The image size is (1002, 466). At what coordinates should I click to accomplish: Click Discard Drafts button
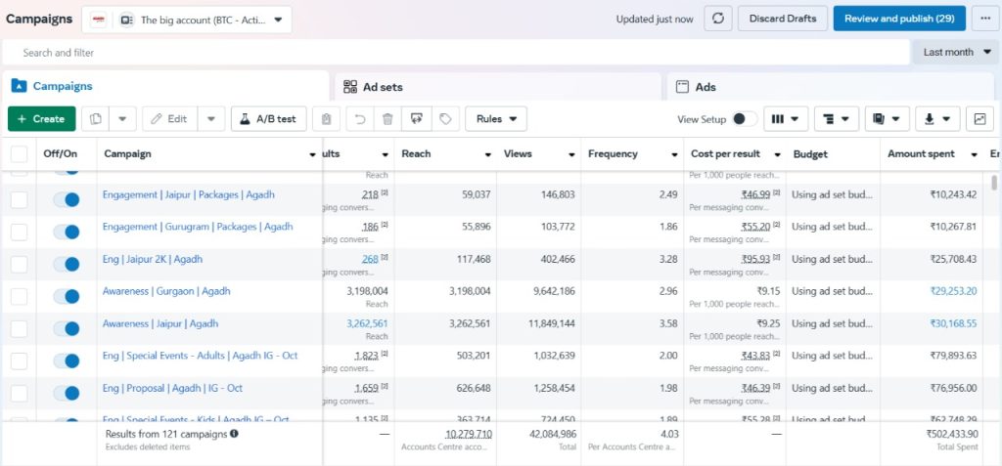[783, 19]
